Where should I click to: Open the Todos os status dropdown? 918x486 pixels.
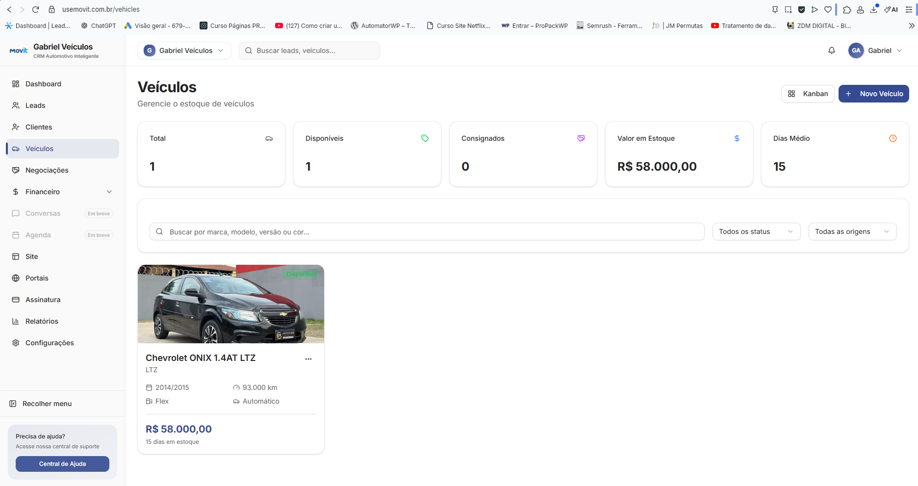tap(756, 231)
